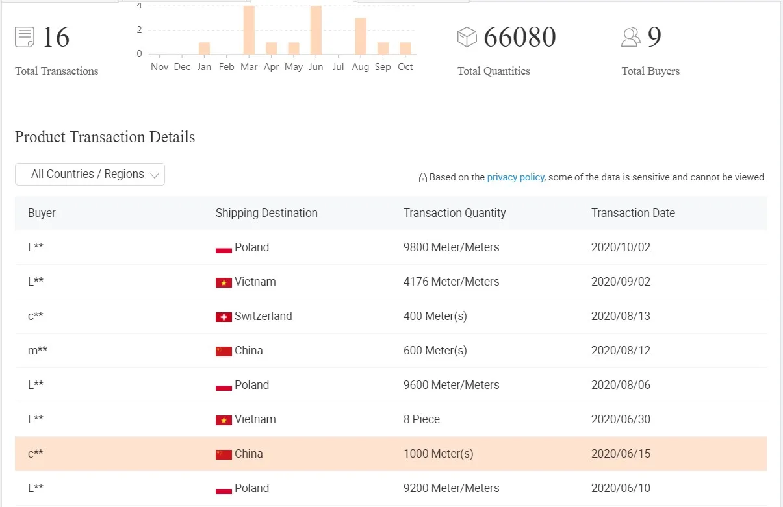Select the highlighted 1000 Meter(s) transaction row

(390, 454)
